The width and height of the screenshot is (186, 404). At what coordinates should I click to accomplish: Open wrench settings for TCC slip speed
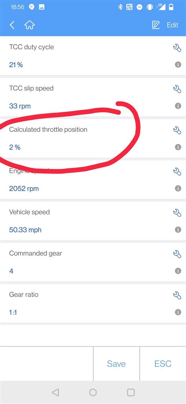177,89
